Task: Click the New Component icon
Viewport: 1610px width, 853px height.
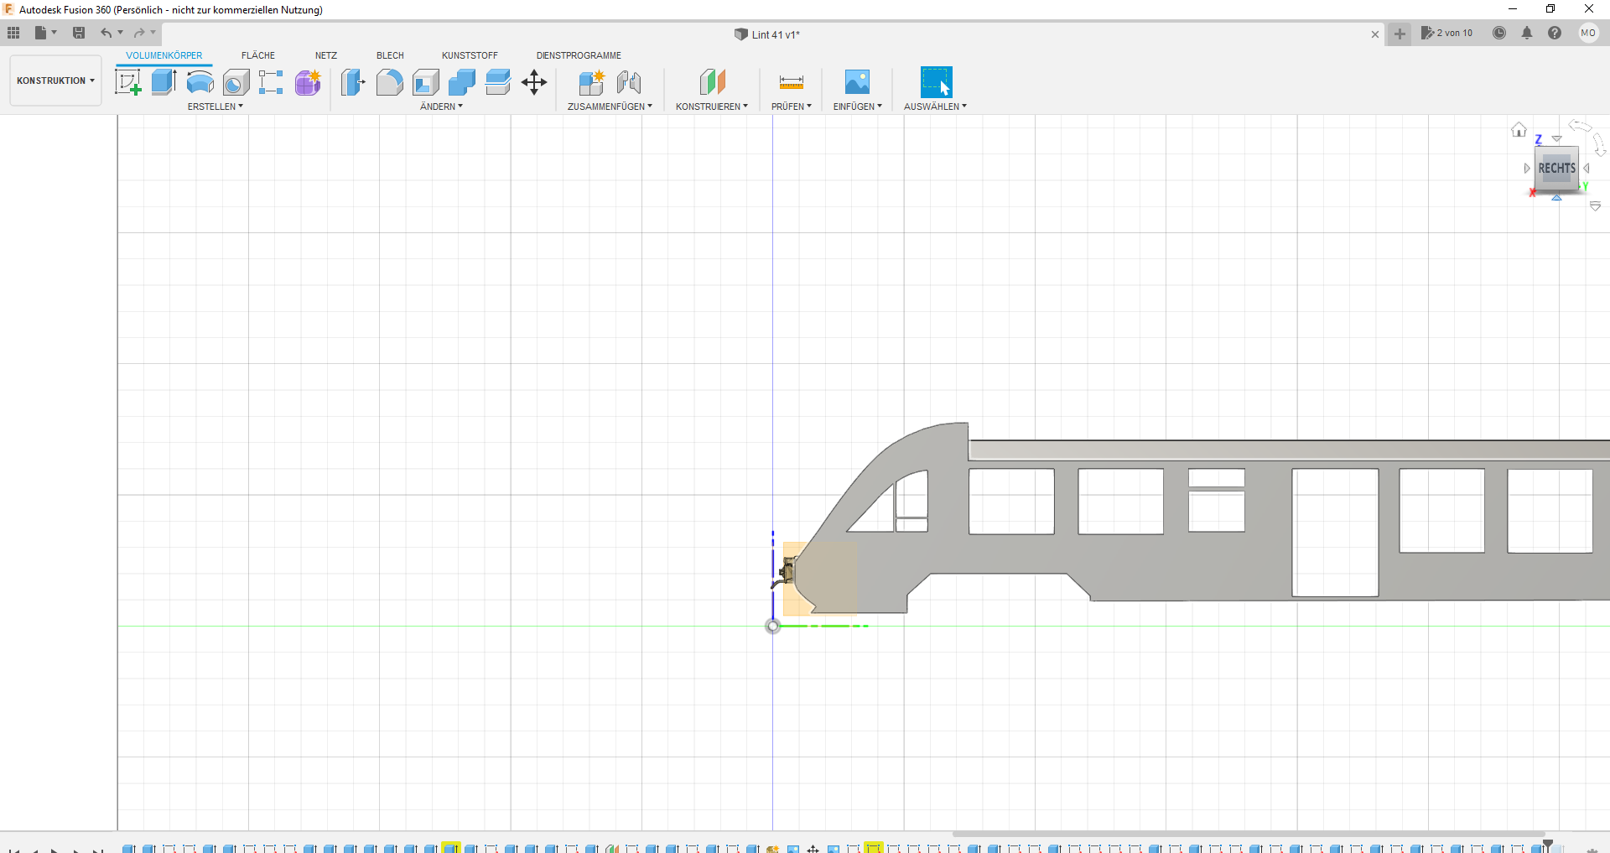Action: [x=591, y=82]
